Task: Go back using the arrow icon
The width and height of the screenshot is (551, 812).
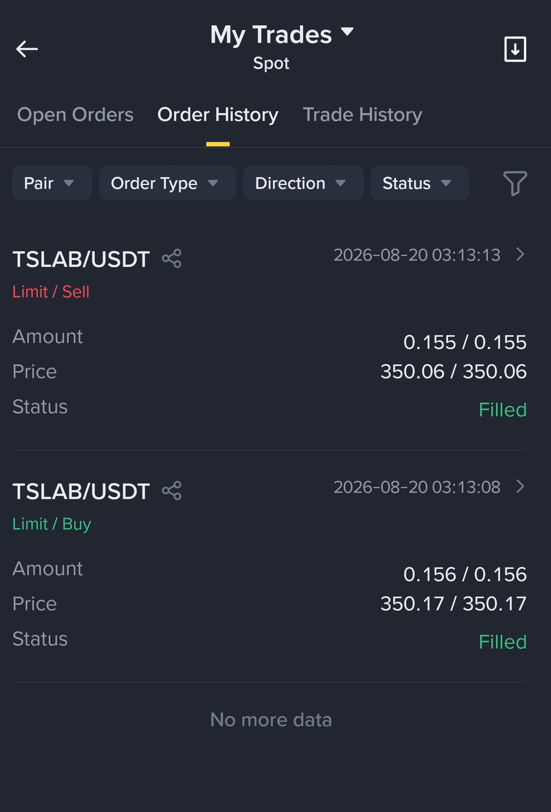Action: pos(27,49)
